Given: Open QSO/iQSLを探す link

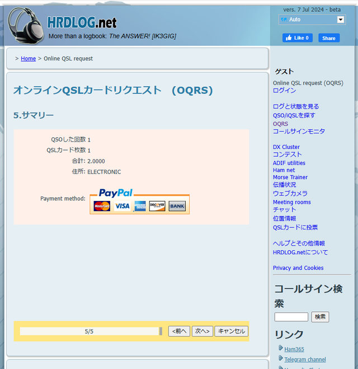Looking at the screenshot, I should pos(294,115).
